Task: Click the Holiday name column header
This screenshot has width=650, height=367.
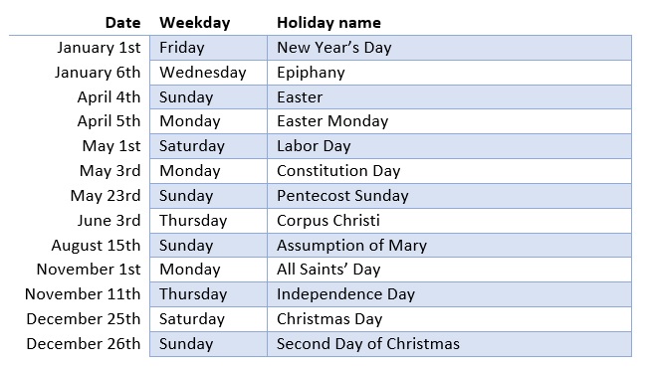Action: click(x=328, y=22)
